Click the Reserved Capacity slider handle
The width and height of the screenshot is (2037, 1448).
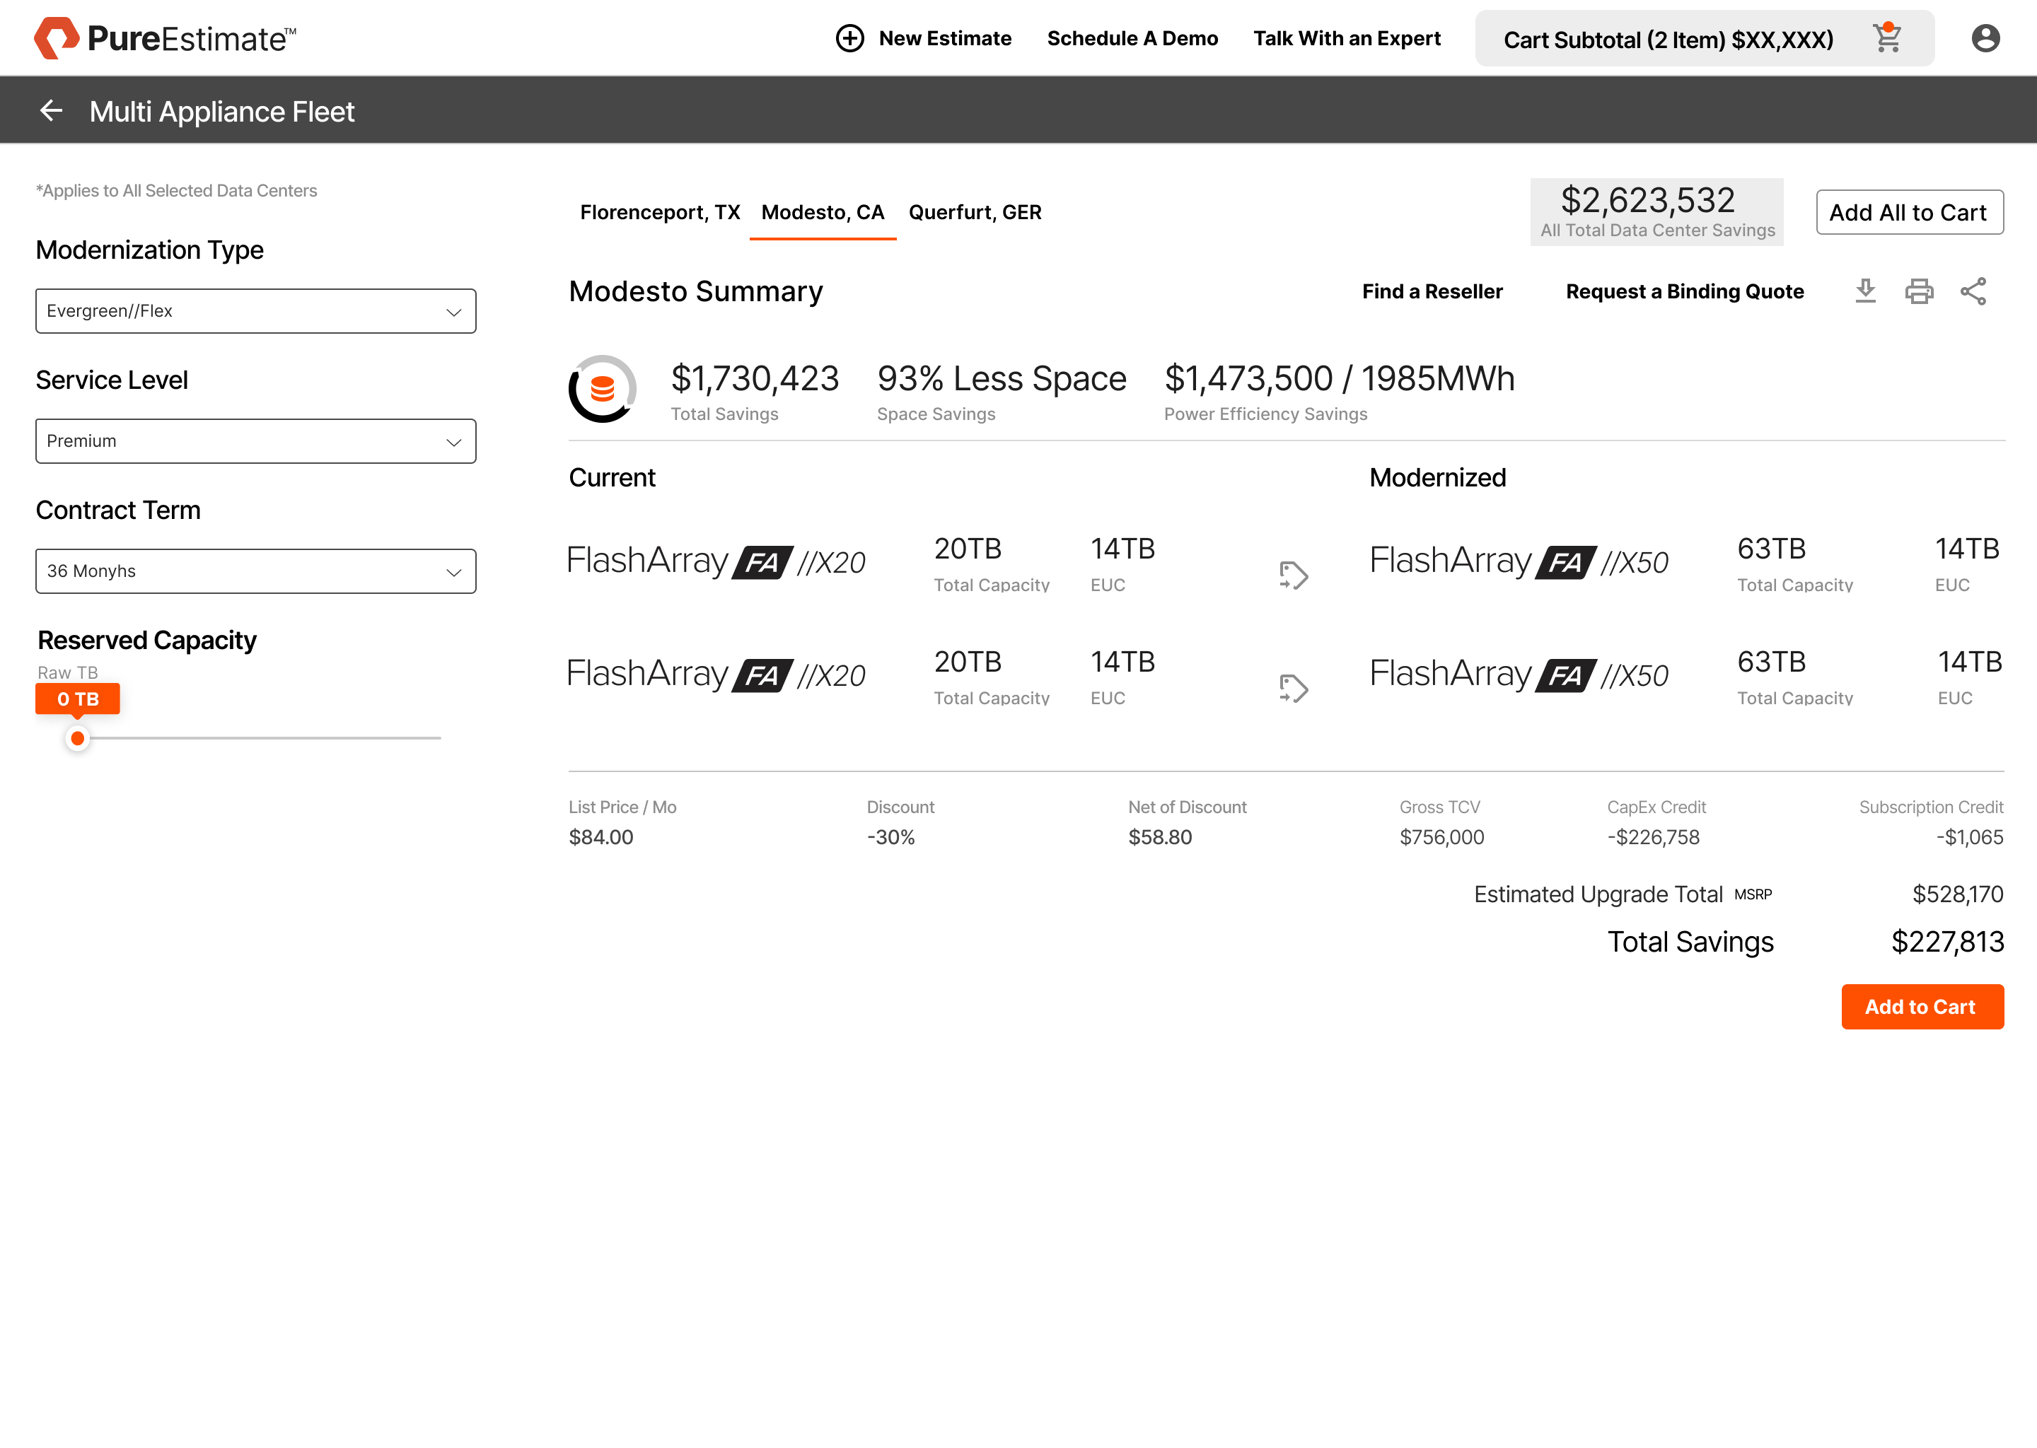[78, 738]
